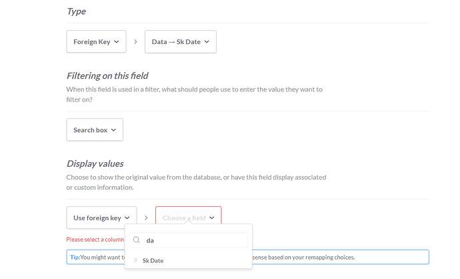Open the Foreign Key type dropdown
This screenshot has width=460, height=279.
point(96,41)
